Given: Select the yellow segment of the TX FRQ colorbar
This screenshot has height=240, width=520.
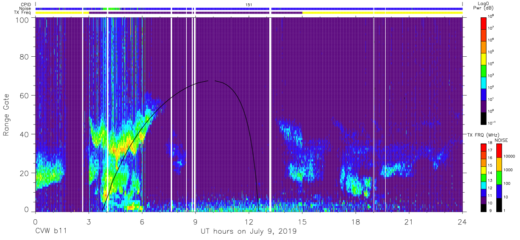Looking at the screenshot, I should pyautogui.click(x=484, y=170).
